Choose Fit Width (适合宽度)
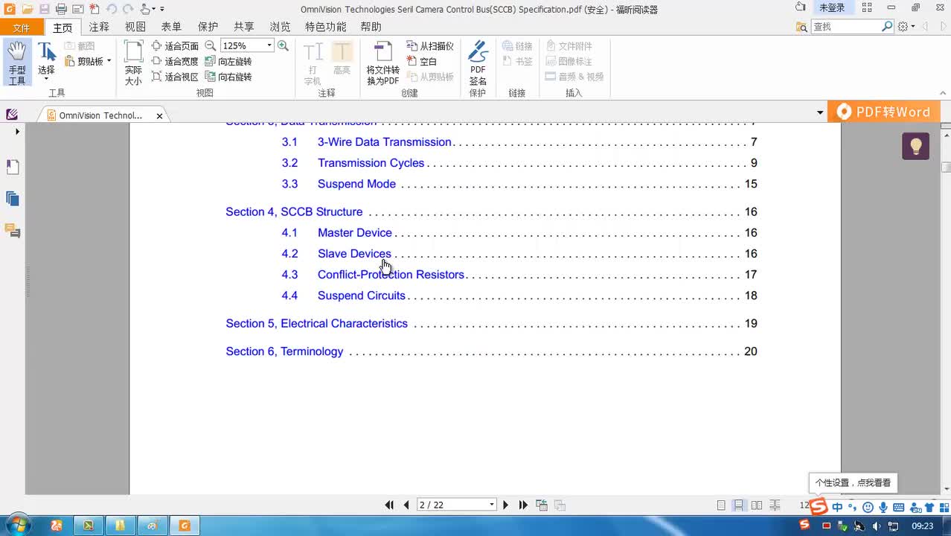The image size is (951, 536). (x=175, y=61)
